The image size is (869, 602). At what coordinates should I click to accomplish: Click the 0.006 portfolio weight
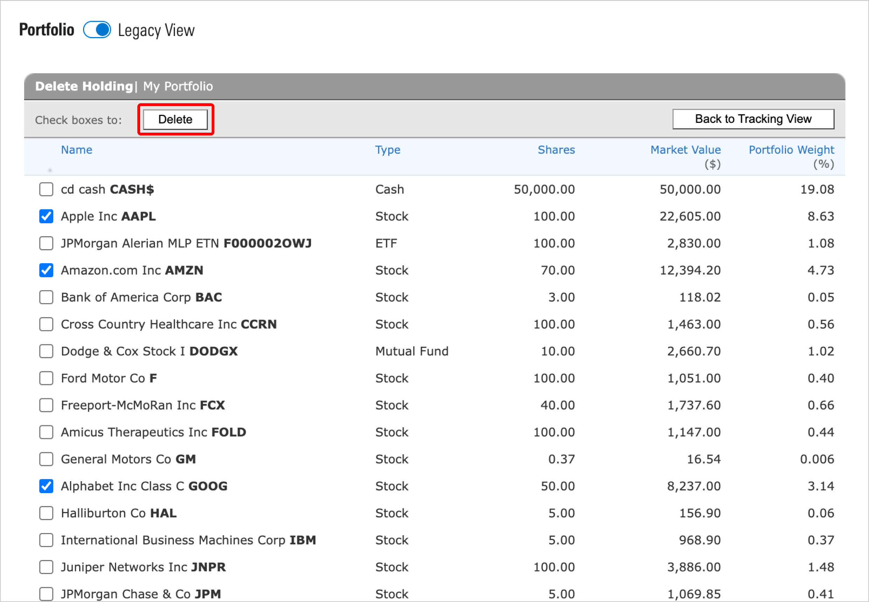817,459
